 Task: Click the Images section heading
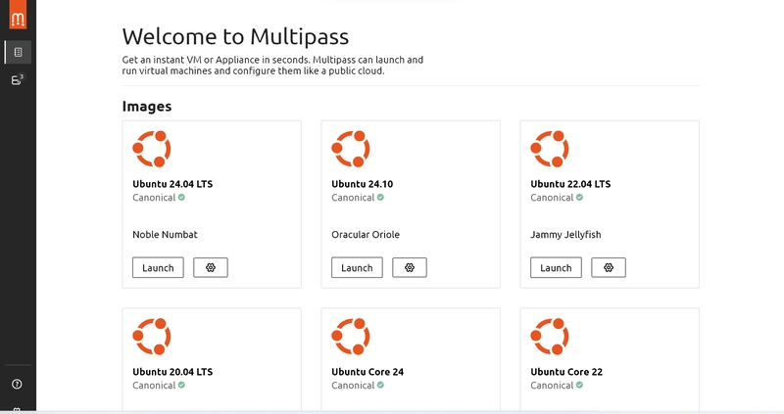(147, 107)
